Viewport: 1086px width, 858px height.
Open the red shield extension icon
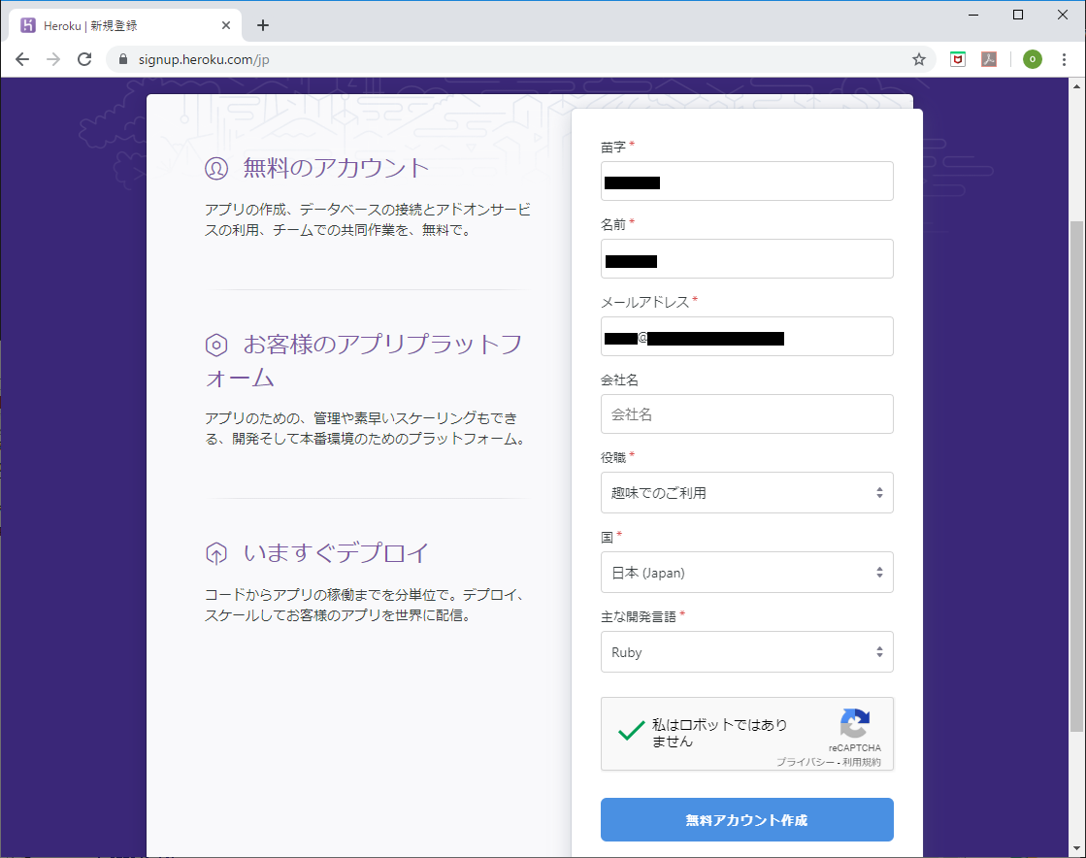tap(958, 59)
